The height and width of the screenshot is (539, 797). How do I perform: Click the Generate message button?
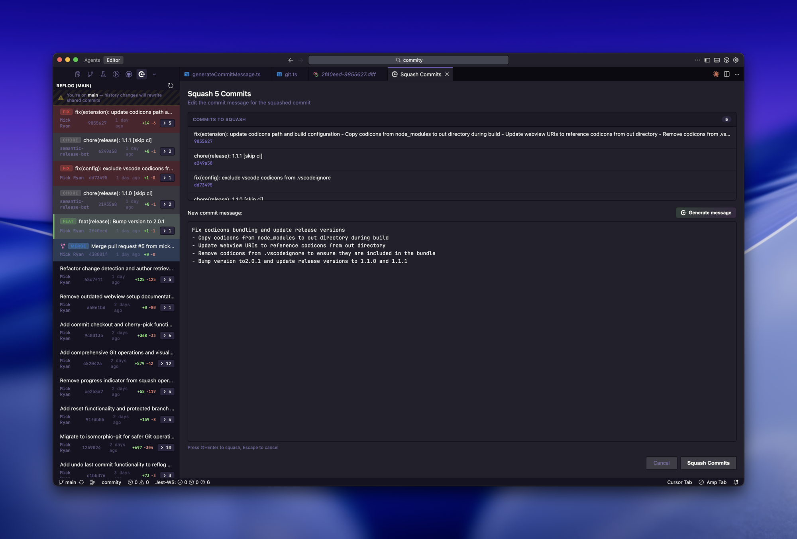click(706, 213)
